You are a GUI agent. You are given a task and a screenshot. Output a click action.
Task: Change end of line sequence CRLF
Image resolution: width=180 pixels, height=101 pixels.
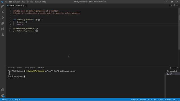[x=155, y=100]
